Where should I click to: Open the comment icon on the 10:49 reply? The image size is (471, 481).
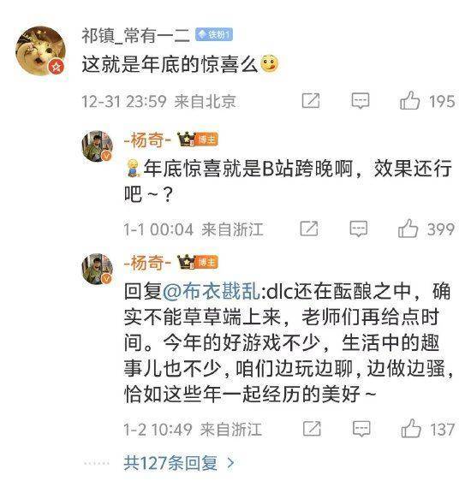pos(361,429)
